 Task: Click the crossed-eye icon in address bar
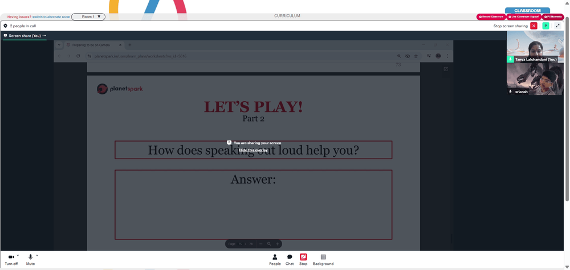click(x=408, y=56)
